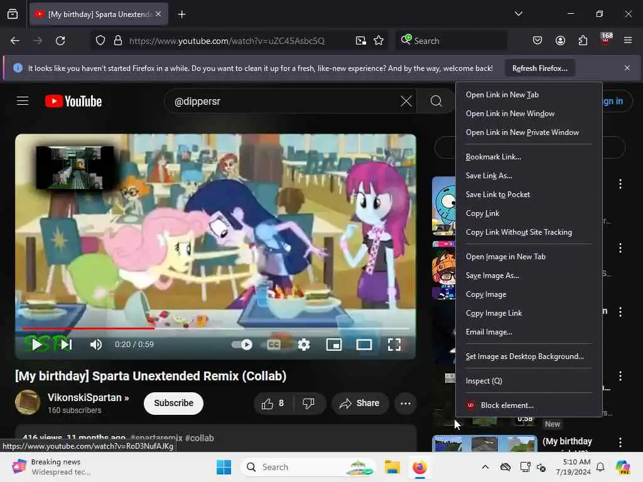Open the extensions puzzle icon
The width and height of the screenshot is (643, 482).
(583, 41)
